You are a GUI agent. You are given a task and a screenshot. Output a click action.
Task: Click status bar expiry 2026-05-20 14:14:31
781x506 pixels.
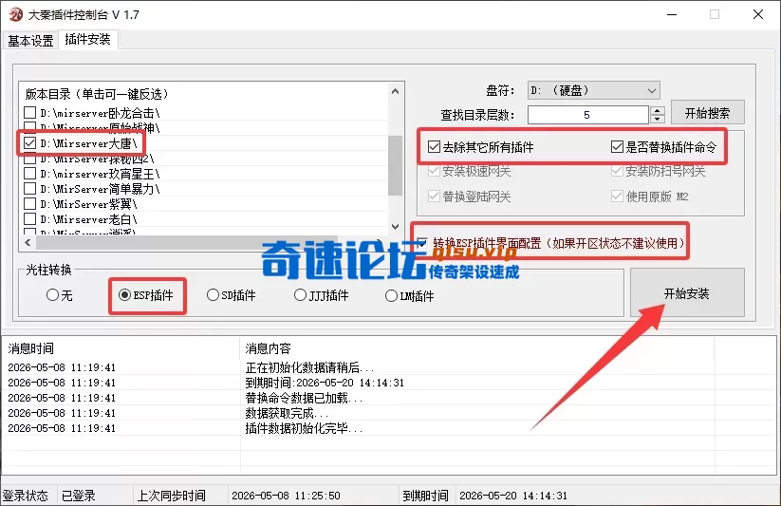[513, 496]
